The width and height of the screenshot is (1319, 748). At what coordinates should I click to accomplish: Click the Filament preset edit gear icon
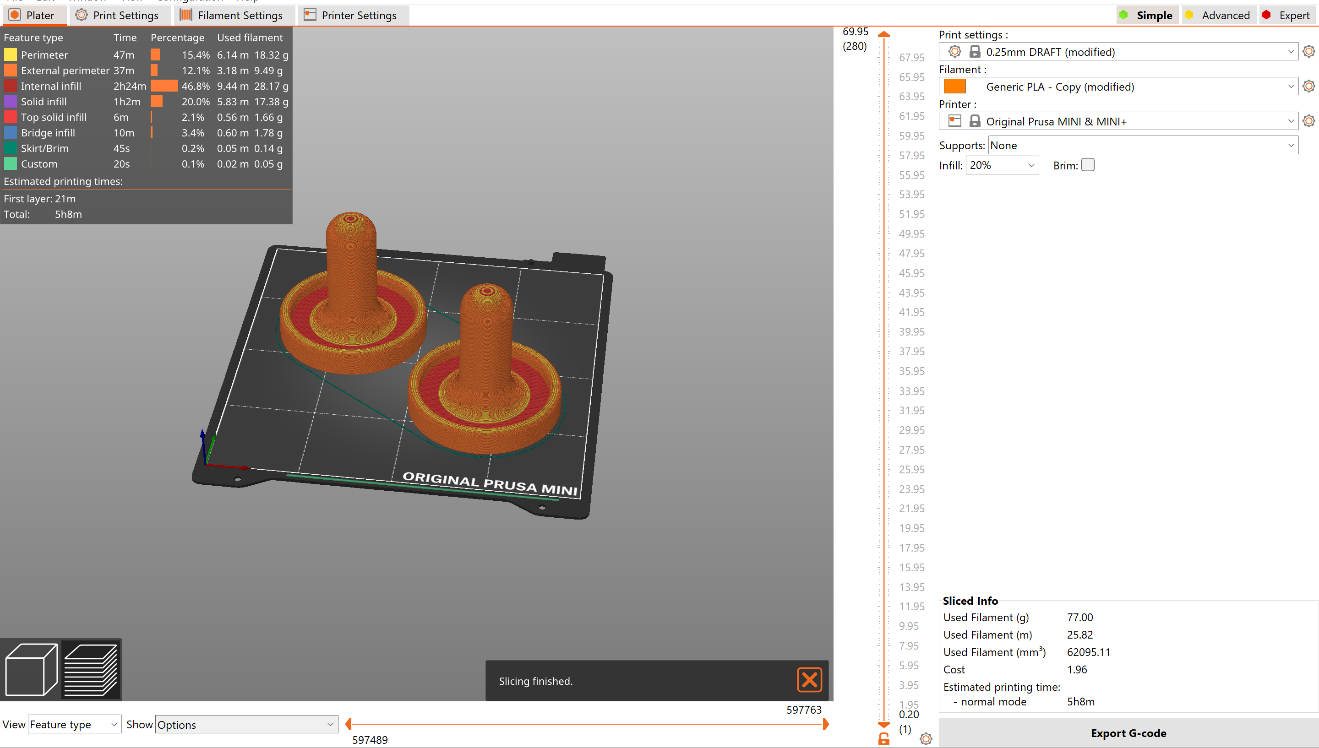(1309, 87)
